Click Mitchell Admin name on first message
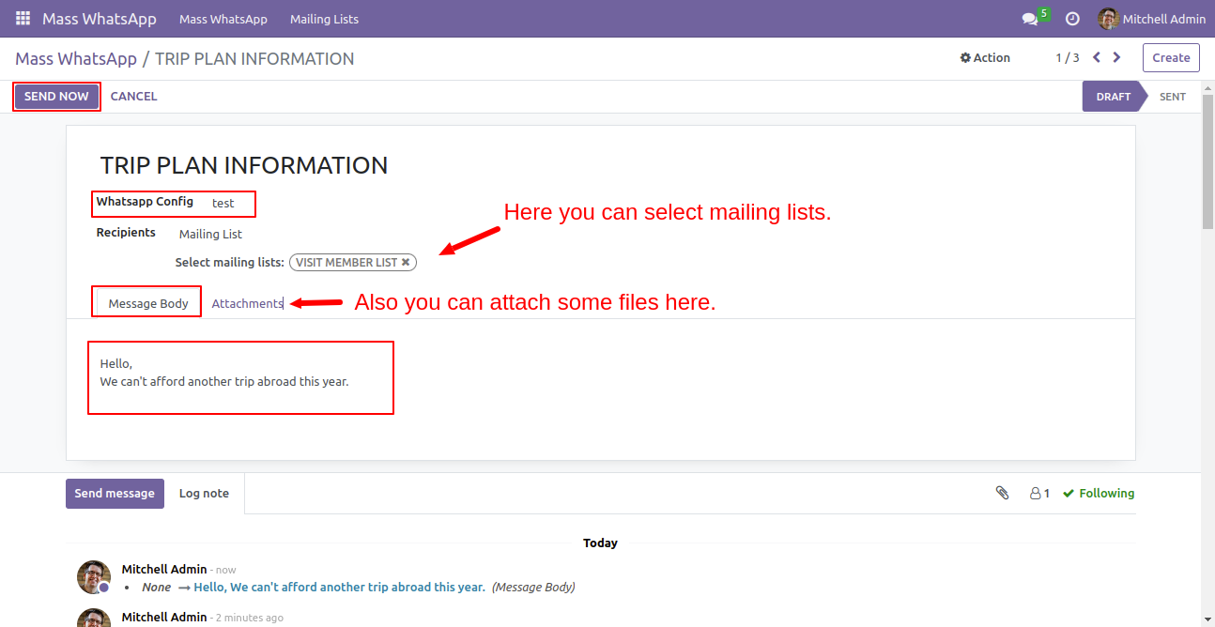This screenshot has height=627, width=1215. point(163,569)
